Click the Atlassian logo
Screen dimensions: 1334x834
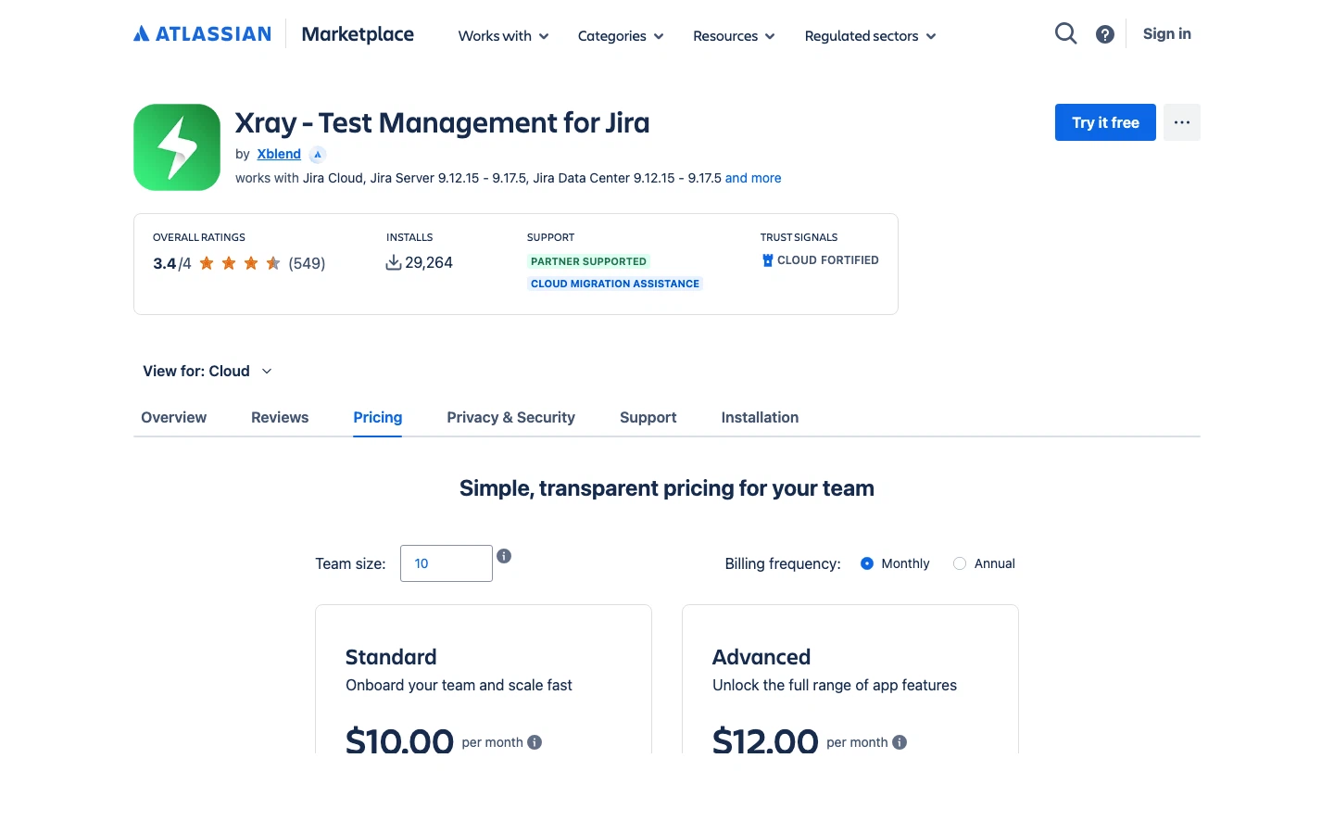coord(203,34)
